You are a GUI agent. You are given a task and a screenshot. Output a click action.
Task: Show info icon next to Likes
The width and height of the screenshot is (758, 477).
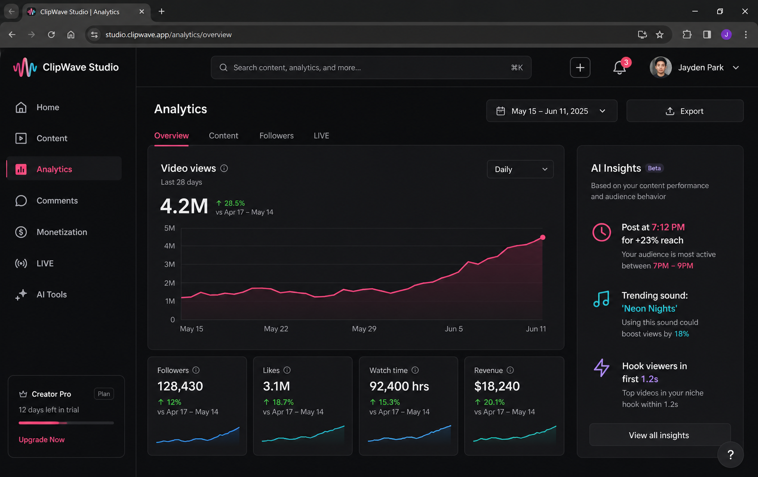(287, 370)
